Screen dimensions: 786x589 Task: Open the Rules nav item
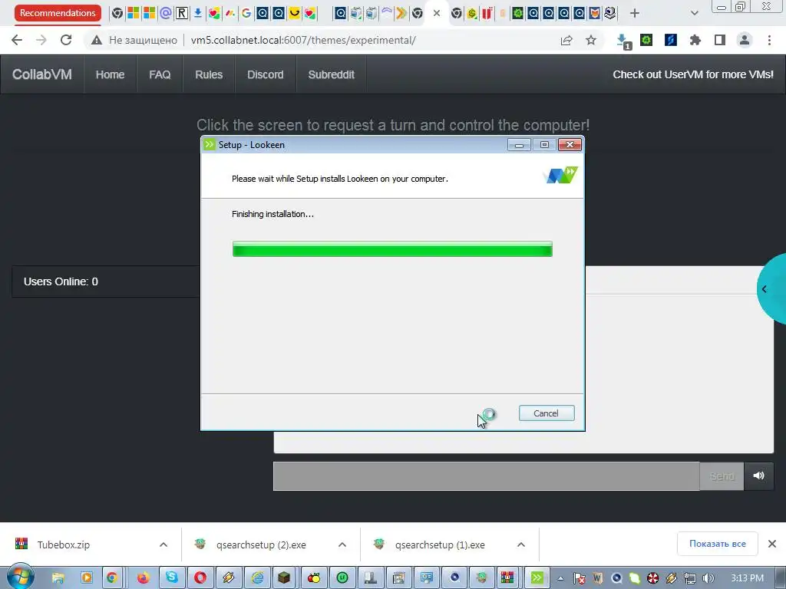209,74
